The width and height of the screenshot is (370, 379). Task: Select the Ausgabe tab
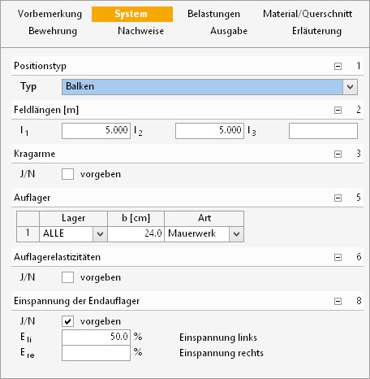tap(229, 31)
